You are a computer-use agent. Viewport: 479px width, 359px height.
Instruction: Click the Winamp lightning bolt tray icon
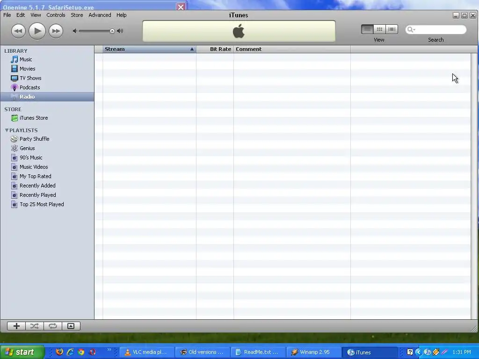click(436, 352)
